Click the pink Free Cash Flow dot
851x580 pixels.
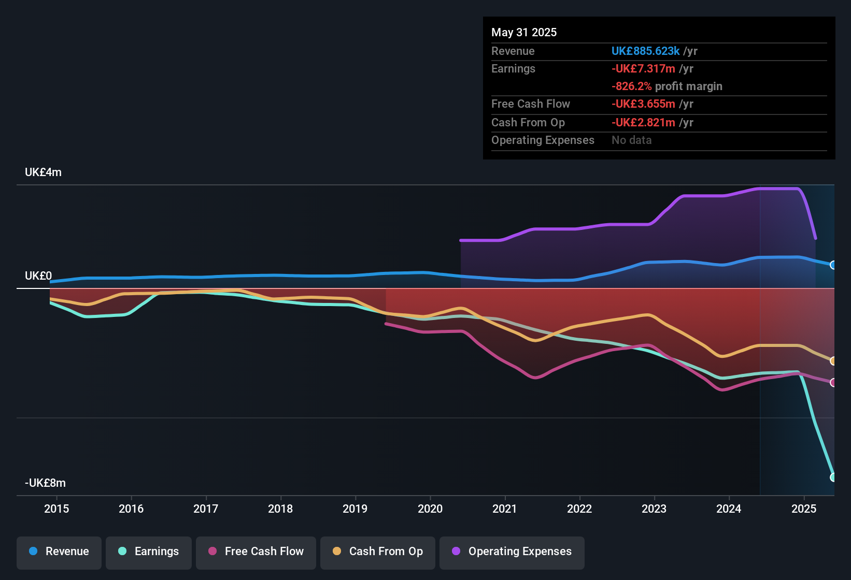point(212,552)
